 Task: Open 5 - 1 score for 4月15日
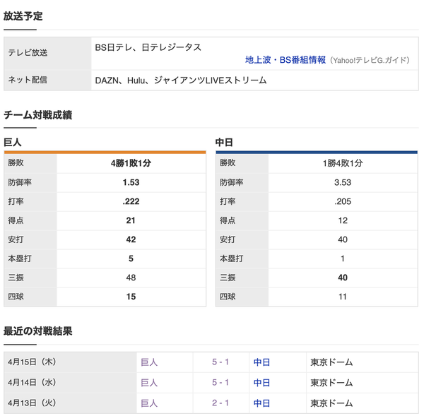(220, 362)
